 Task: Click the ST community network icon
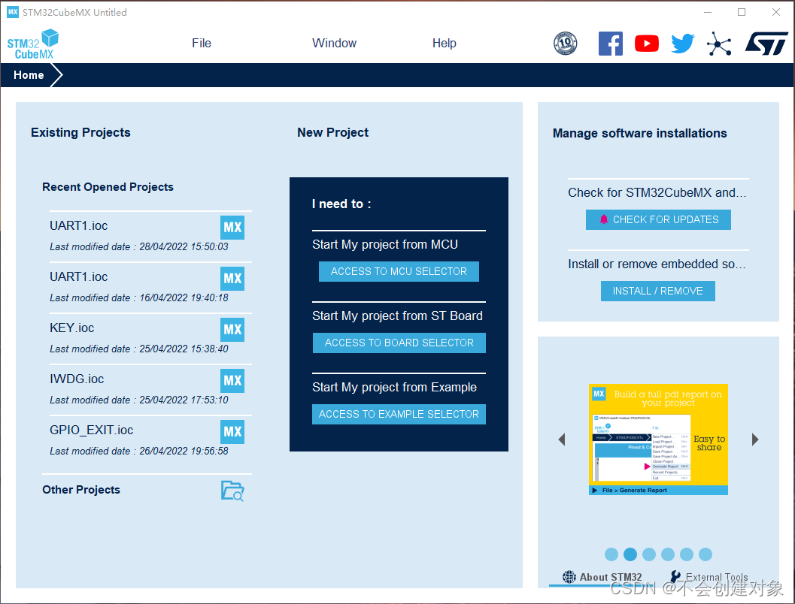tap(719, 44)
